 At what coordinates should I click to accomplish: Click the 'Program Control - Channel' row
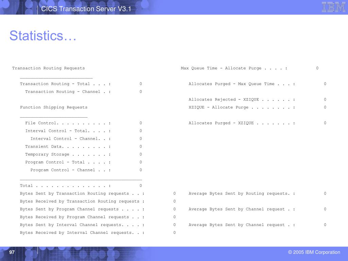point(86,170)
